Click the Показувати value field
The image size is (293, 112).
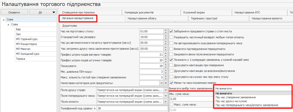(151, 66)
